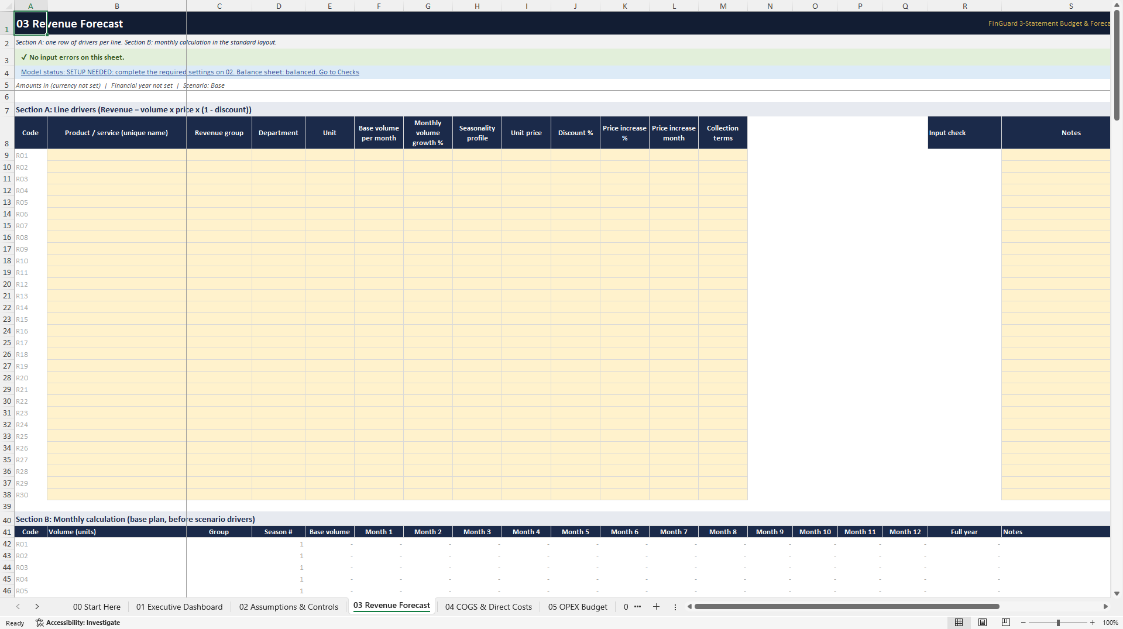Go to next sheet tab arrow

tap(37, 607)
